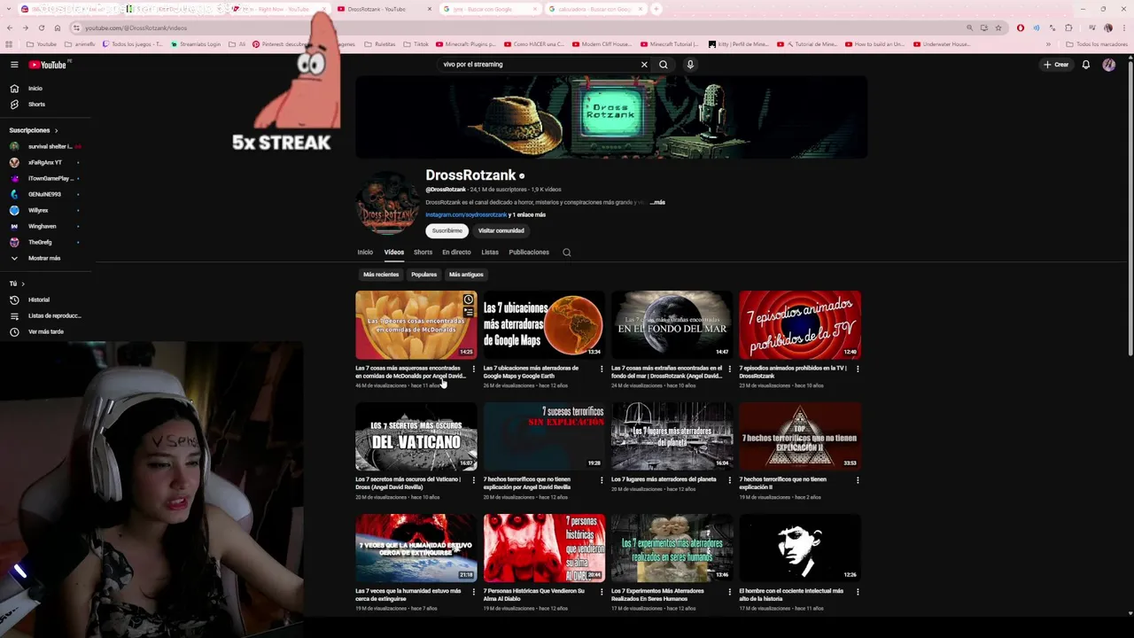Open options menu for episodios animados video

(x=858, y=369)
